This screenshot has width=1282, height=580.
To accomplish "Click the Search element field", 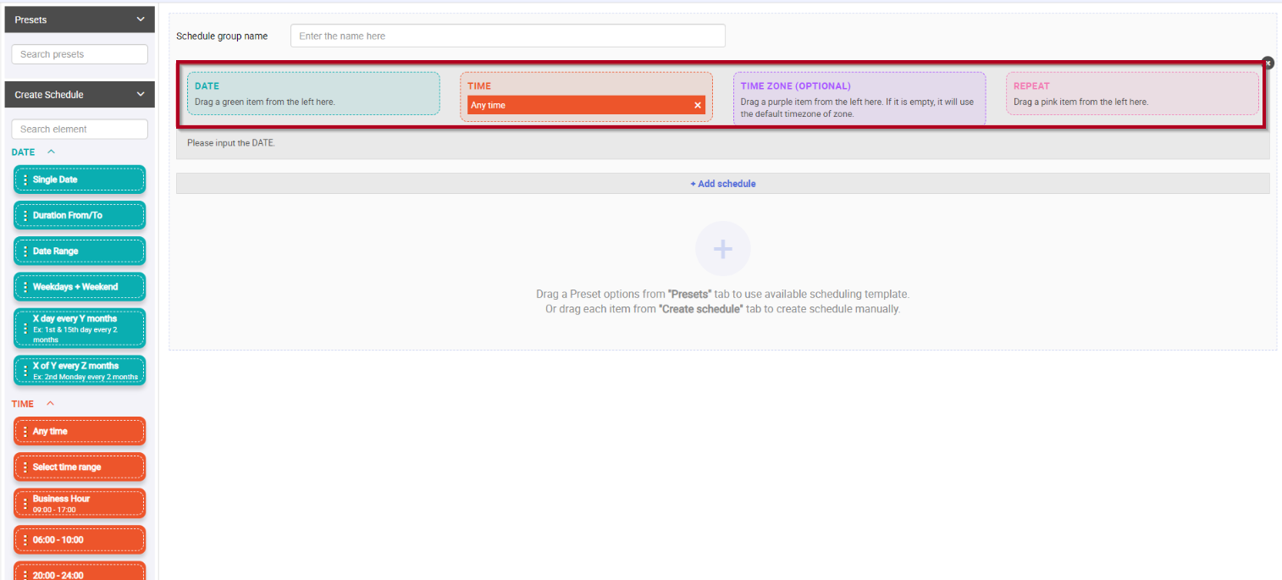I will tap(79, 129).
